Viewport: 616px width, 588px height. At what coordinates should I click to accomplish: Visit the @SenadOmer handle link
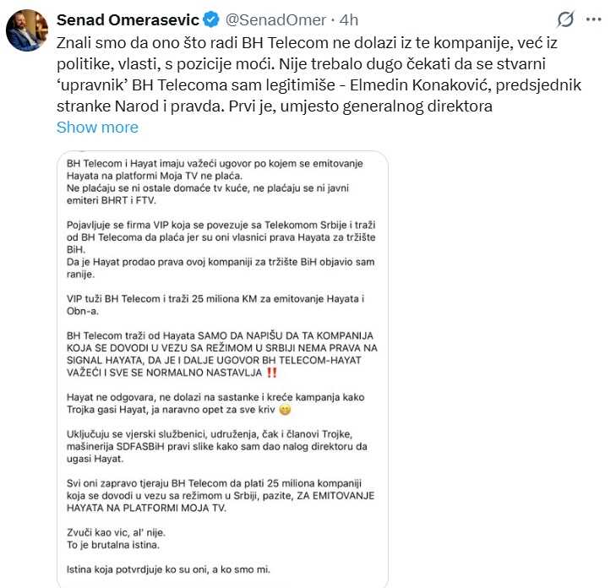coord(275,19)
